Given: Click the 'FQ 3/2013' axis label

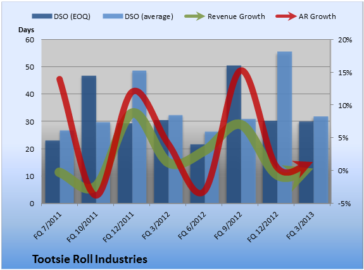Looking at the screenshot, I should pyautogui.click(x=301, y=226).
